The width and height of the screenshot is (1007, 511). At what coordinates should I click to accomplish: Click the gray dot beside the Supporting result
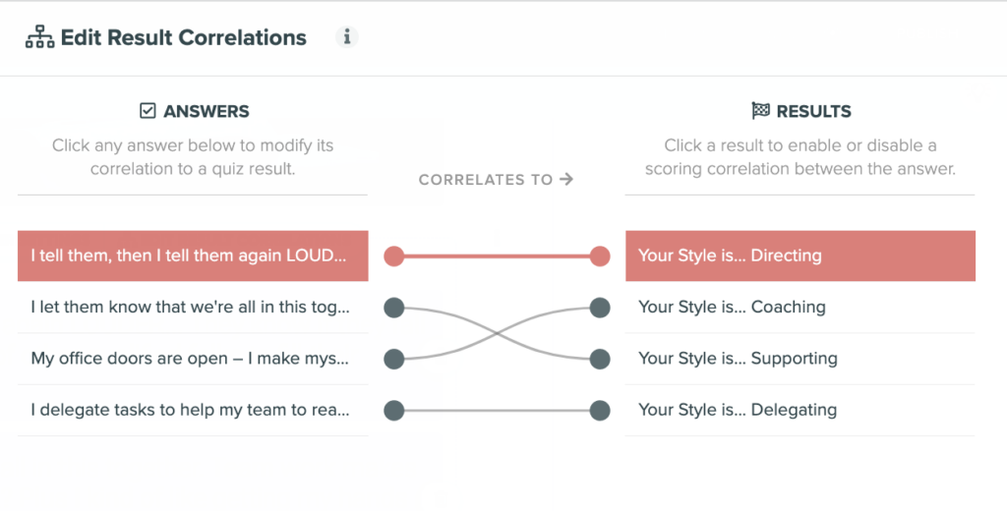pyautogui.click(x=600, y=359)
